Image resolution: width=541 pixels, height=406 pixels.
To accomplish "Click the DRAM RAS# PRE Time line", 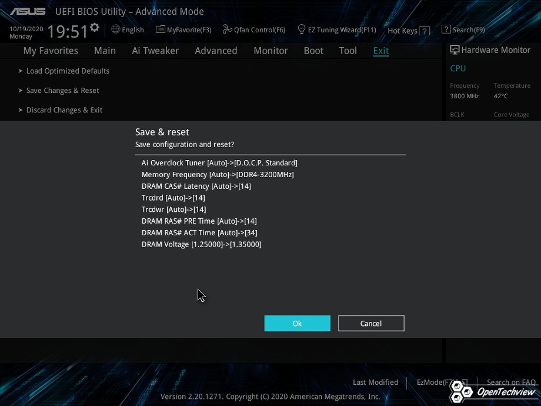I will [x=199, y=221].
